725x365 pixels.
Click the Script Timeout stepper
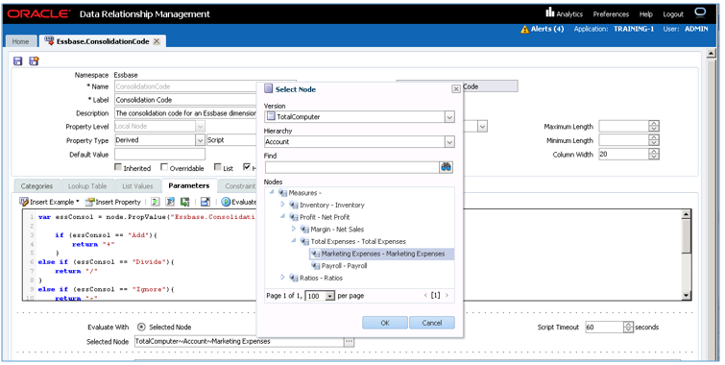(628, 328)
